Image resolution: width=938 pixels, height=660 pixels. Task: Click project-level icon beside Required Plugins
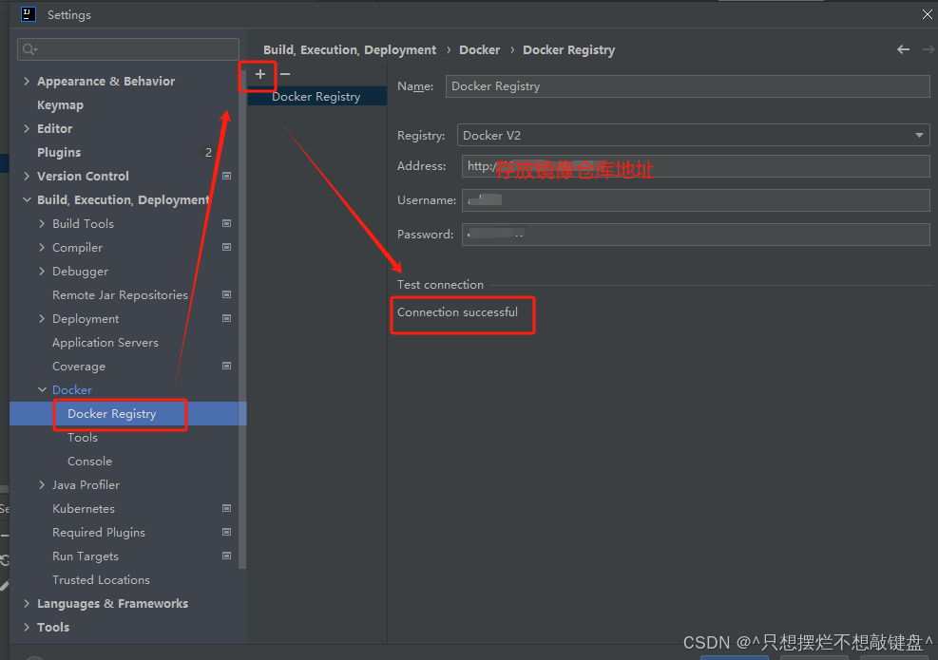[x=227, y=532]
